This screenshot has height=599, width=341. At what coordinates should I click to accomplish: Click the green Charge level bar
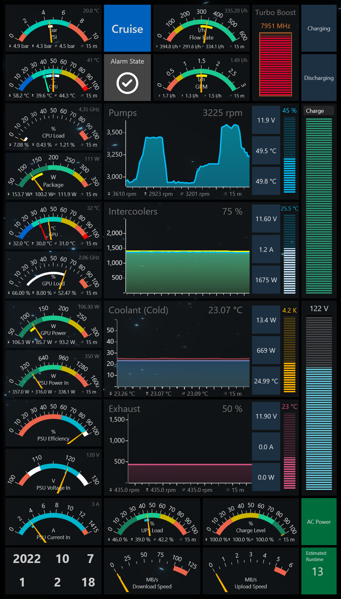319,206
